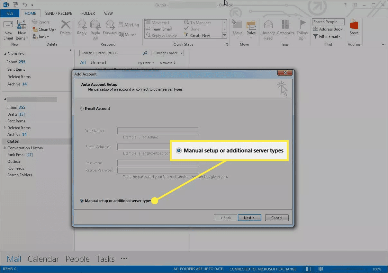Cancel the Add Account dialog
Viewport: 388px width, 273px height.
[276, 218]
